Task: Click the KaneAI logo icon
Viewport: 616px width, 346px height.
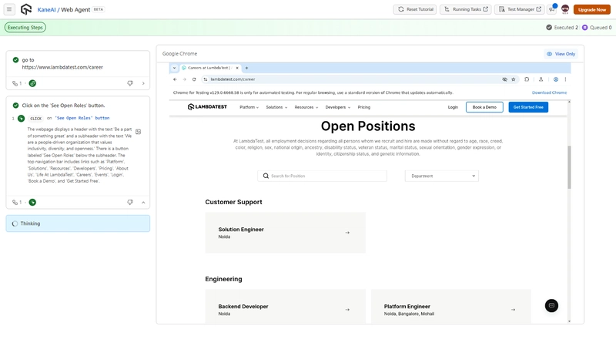Action: pyautogui.click(x=26, y=9)
